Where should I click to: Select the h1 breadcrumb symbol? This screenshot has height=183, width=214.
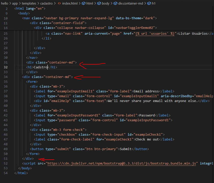pyautogui.click(x=153, y=4)
